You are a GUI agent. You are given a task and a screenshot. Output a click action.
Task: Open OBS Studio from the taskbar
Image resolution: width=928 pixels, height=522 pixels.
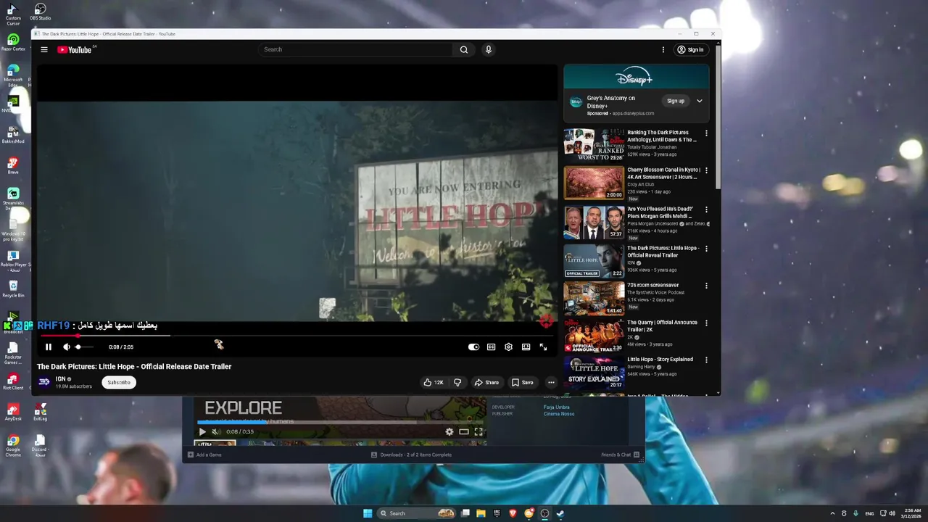pyautogui.click(x=544, y=513)
